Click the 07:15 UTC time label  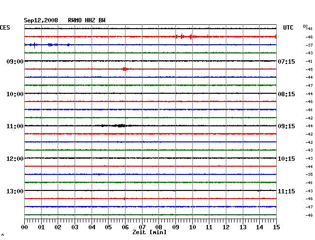(286, 61)
